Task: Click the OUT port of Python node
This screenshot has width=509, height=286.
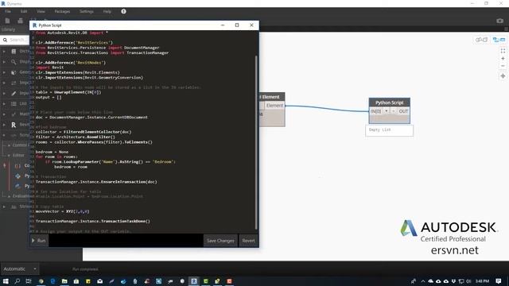Action: [403, 111]
